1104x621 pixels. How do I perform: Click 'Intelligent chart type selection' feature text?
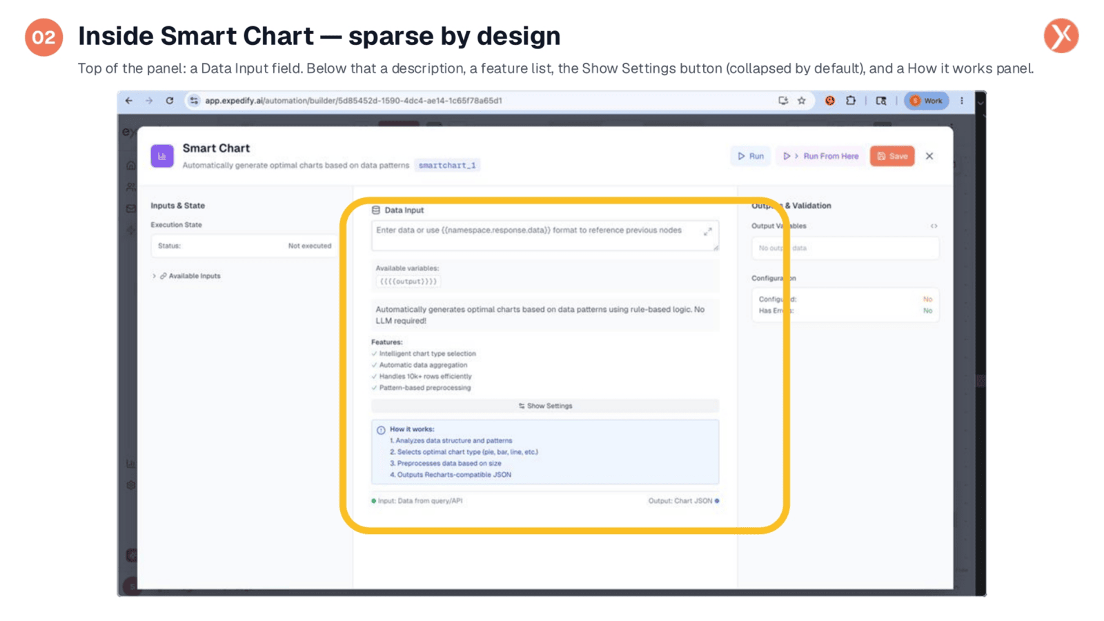click(x=427, y=354)
